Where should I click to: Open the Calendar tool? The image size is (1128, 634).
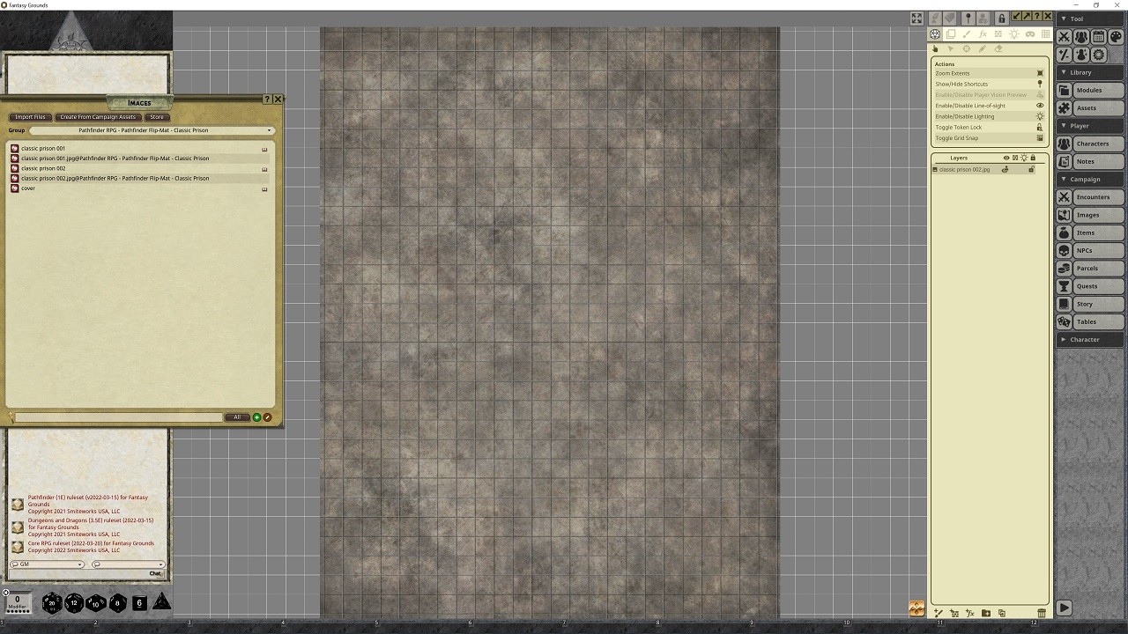[1099, 37]
